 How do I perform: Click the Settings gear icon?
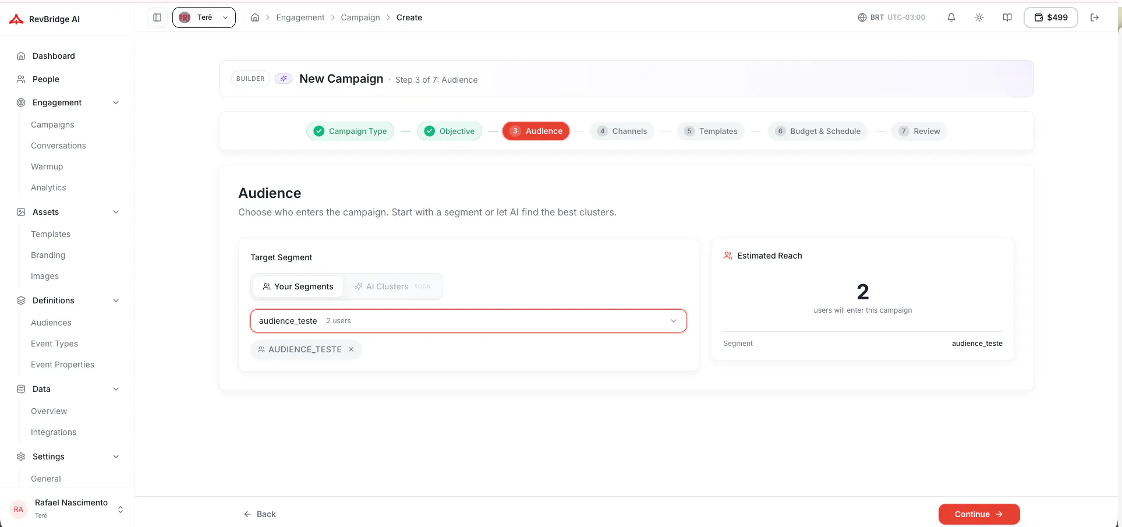pyautogui.click(x=21, y=457)
